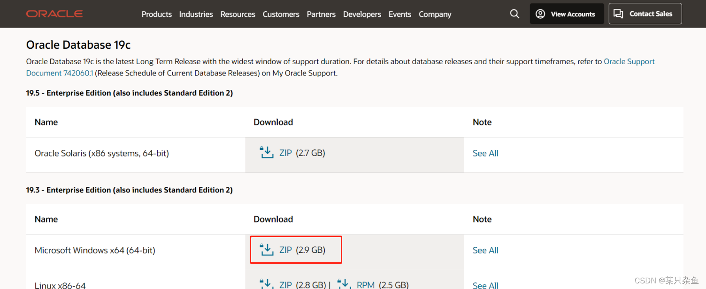
Task: Click Name header in 19.5 table
Action: 46,122
